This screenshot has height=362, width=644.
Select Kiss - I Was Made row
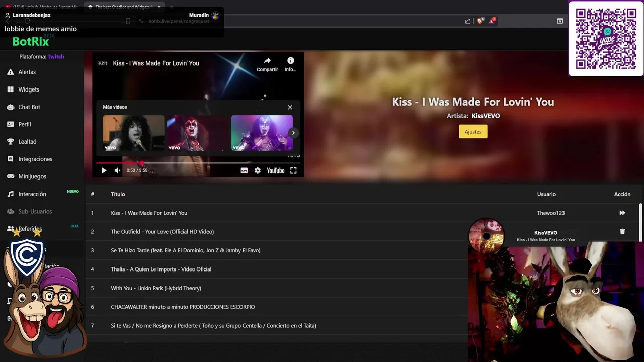point(363,213)
